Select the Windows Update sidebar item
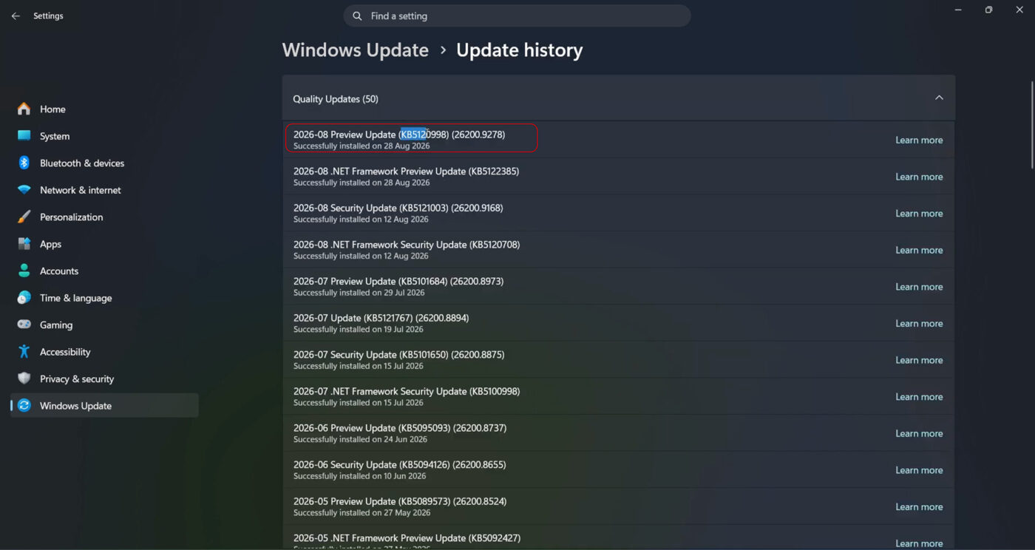 click(x=104, y=406)
